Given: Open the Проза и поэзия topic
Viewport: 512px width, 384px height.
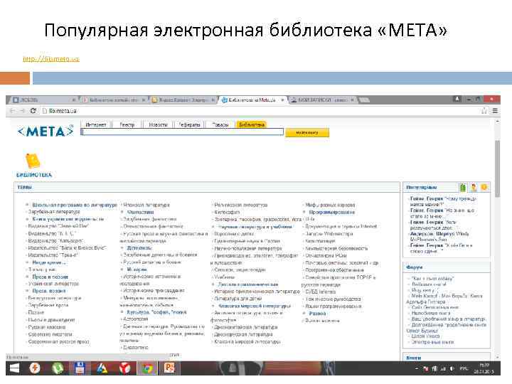Looking at the screenshot, I should tap(50, 277).
